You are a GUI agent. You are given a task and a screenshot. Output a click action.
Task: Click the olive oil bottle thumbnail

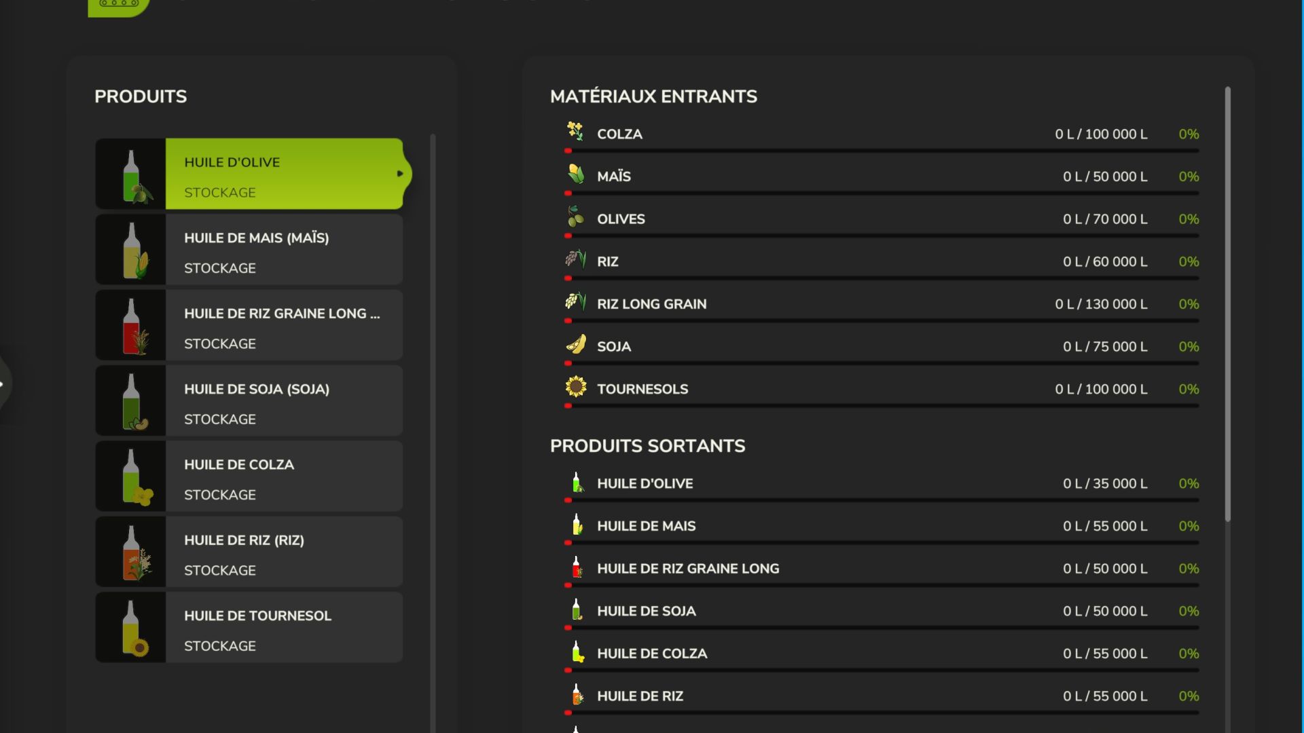(x=131, y=174)
